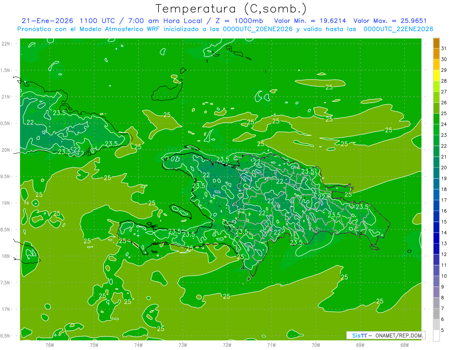
Task: Click the "72W" longitude axis label
Action: tap(227, 345)
